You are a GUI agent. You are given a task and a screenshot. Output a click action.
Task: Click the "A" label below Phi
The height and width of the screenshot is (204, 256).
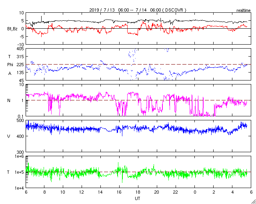[x=10, y=74]
